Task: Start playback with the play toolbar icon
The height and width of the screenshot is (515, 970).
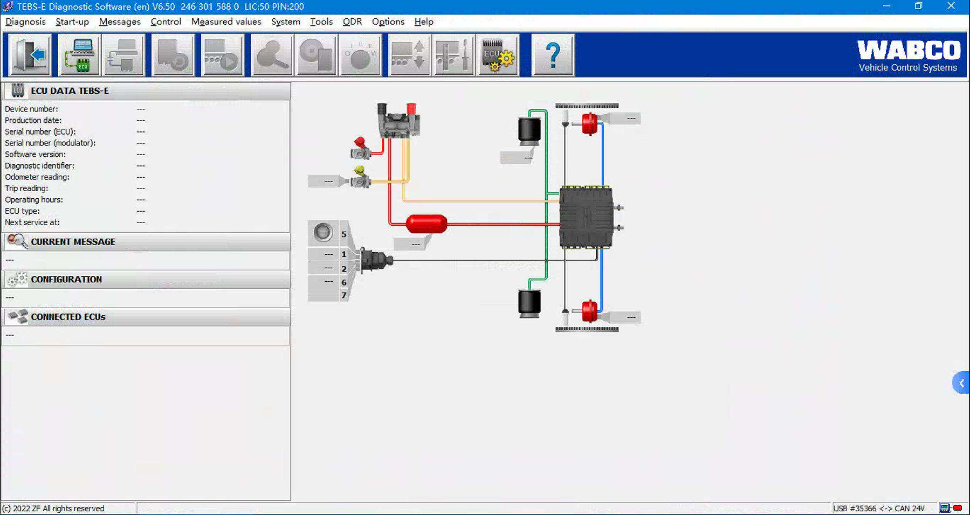Action: coord(222,54)
